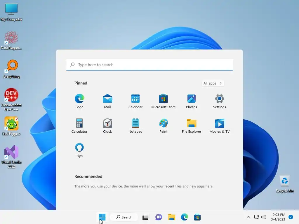Open File Explorer from pinned apps
Image resolution: width=299 pixels, height=224 pixels.
192,126
